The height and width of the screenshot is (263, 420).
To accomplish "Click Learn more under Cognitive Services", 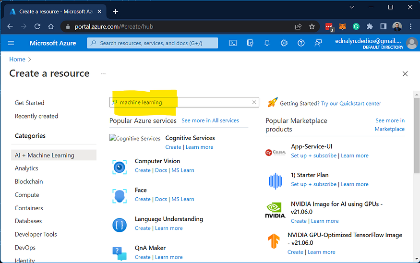I will (x=199, y=147).
